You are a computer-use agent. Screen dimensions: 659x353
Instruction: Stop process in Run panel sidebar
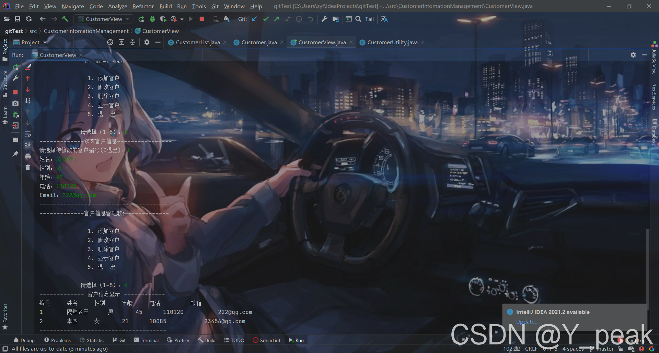[x=15, y=92]
